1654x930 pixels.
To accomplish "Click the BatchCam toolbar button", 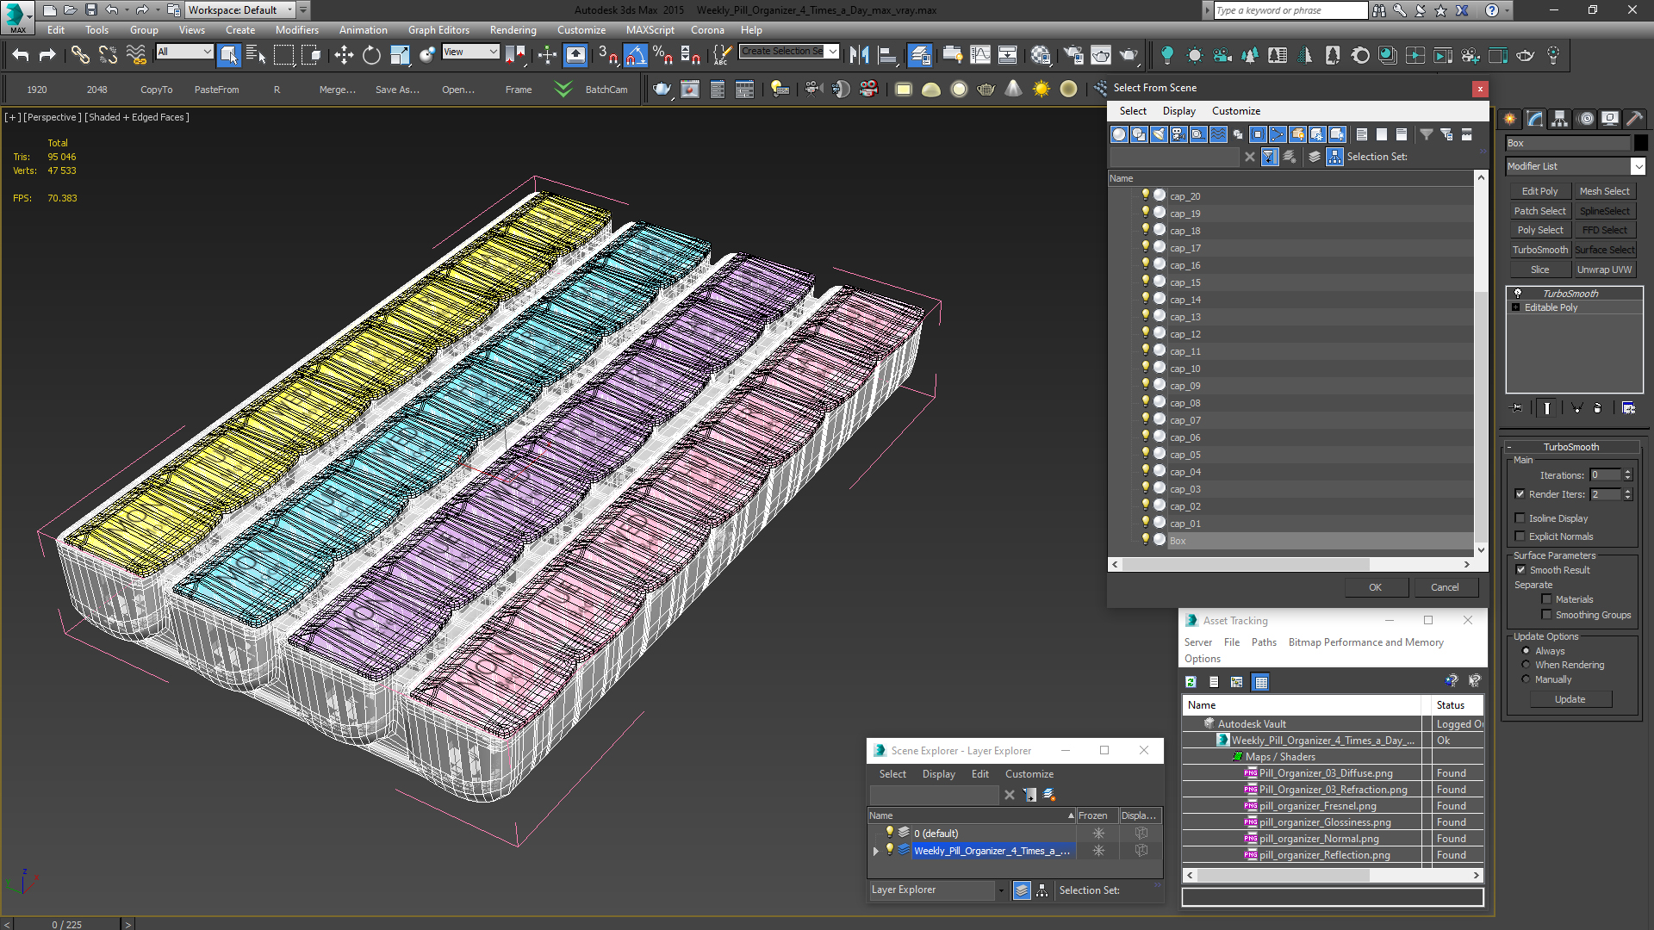I will tap(606, 90).
